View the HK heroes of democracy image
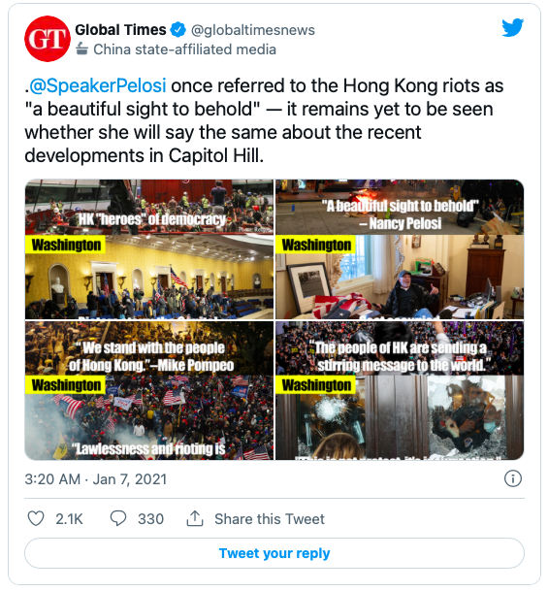The width and height of the screenshot is (548, 591). (x=149, y=249)
